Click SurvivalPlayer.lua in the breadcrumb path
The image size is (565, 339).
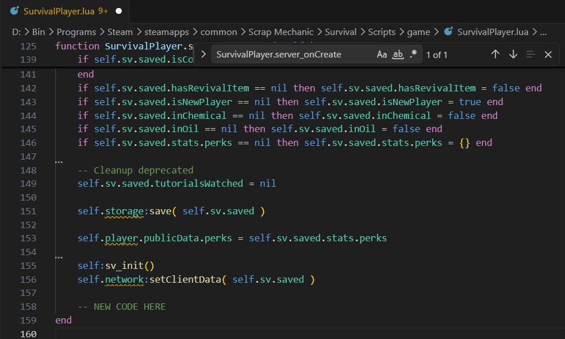493,32
